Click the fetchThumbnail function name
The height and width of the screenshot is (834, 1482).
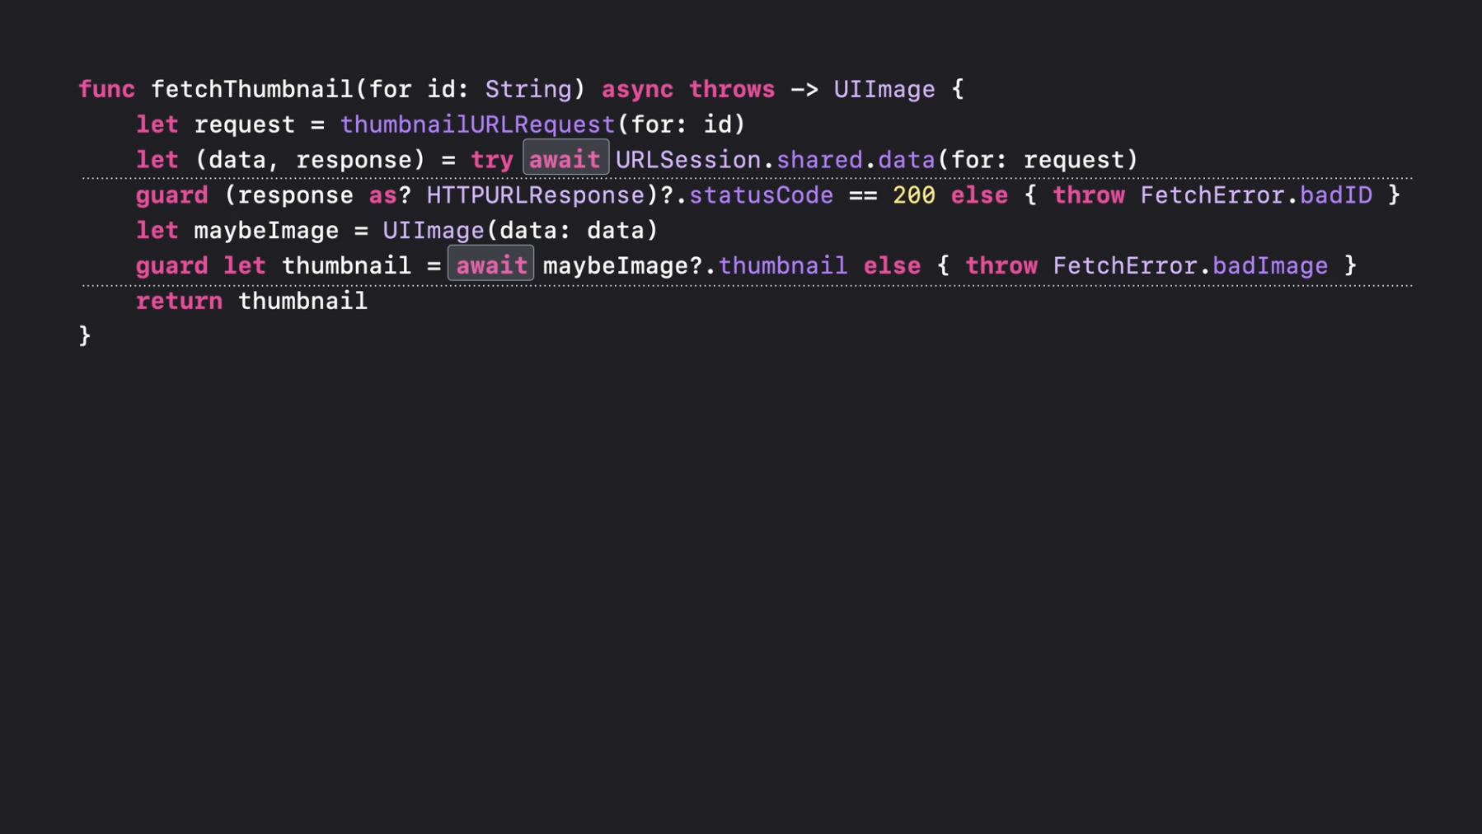click(x=252, y=89)
